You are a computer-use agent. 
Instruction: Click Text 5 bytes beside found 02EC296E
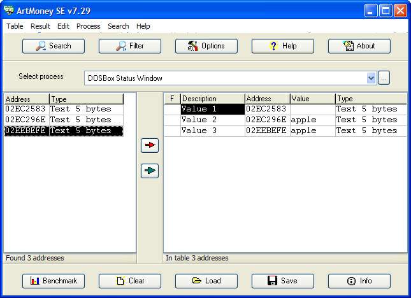point(86,120)
